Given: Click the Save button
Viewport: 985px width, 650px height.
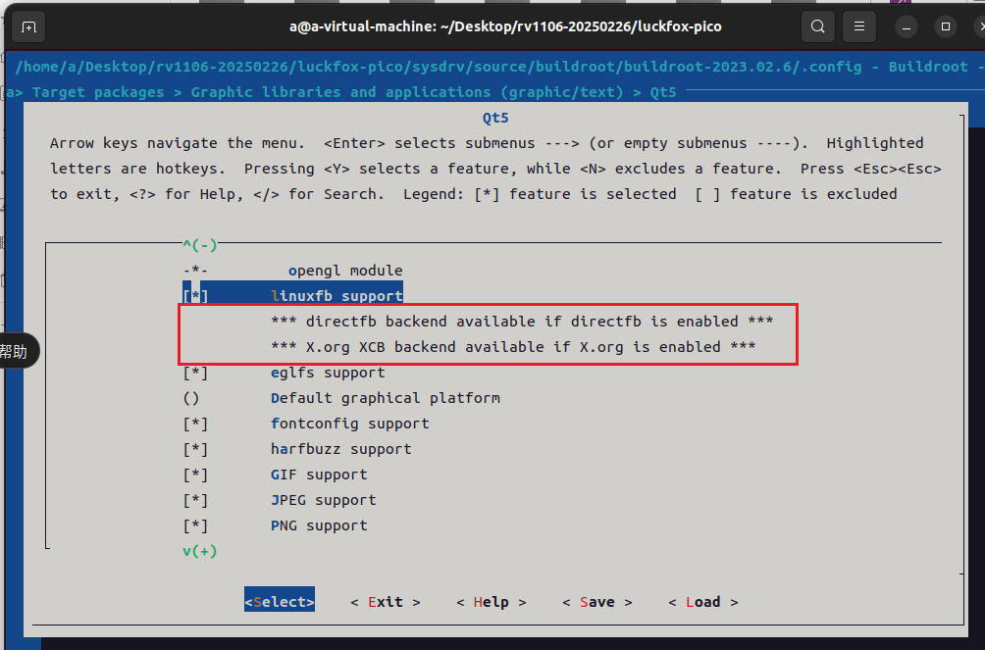Looking at the screenshot, I should coord(596,602).
